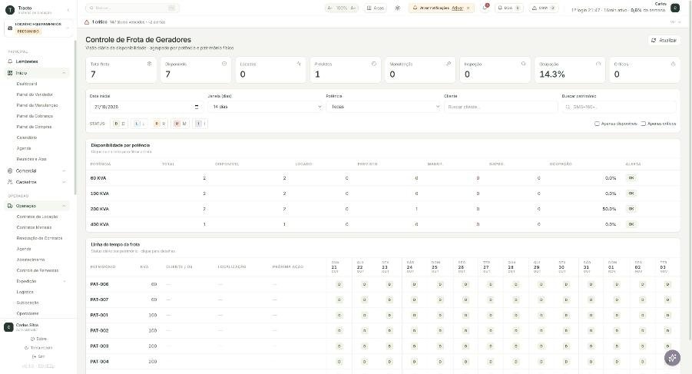Click the Locados card icon
The image size is (692, 374).
click(299, 64)
